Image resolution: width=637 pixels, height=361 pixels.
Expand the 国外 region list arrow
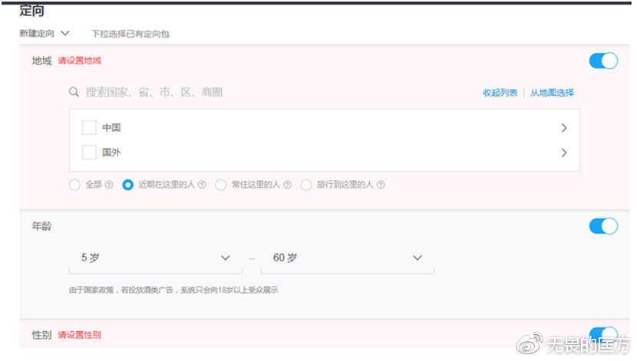(564, 153)
